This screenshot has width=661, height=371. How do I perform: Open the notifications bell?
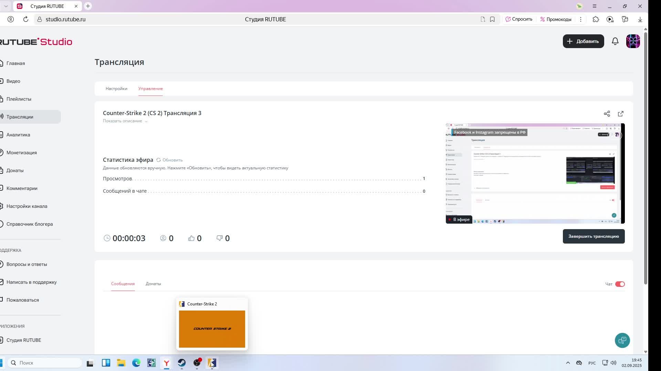(x=615, y=41)
